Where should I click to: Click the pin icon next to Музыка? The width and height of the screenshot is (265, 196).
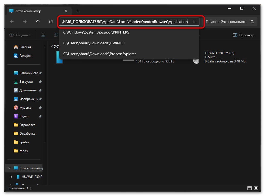click(40, 108)
